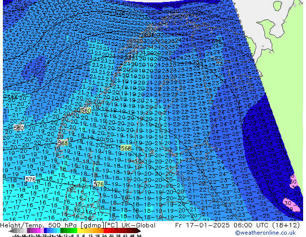306x237 pixels.
Task: Click the yellow-highlighted 560 contour label
Action: (x=86, y=110)
